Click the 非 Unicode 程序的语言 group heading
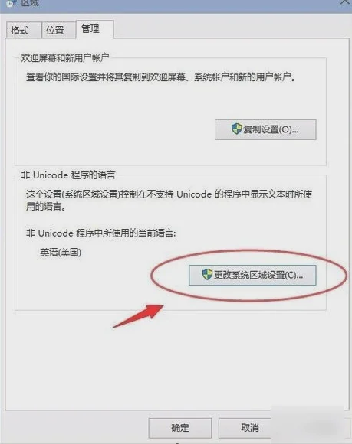The width and height of the screenshot is (352, 444). (68, 175)
